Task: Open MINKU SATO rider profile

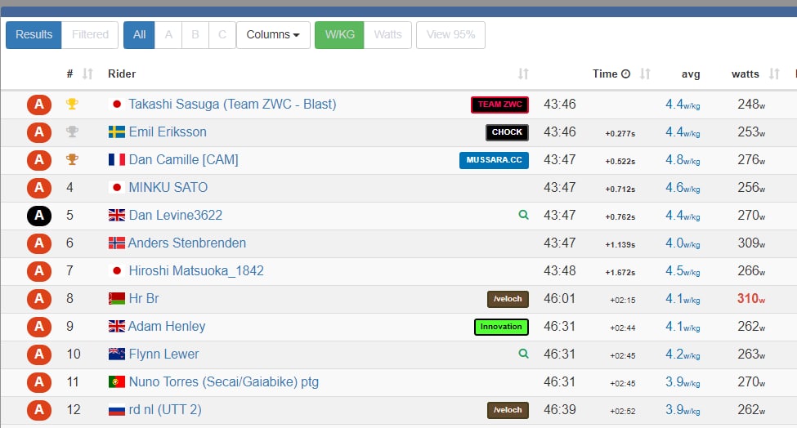Action: pos(168,187)
